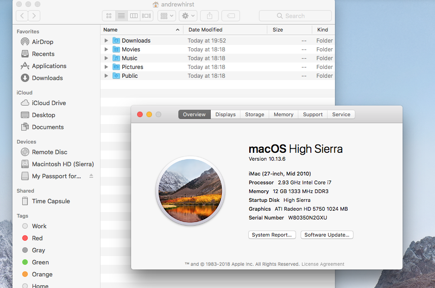Open Documents in the sidebar

click(x=43, y=127)
